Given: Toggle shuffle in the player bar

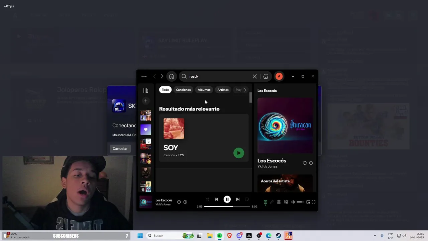Looking at the screenshot, I should 207,199.
